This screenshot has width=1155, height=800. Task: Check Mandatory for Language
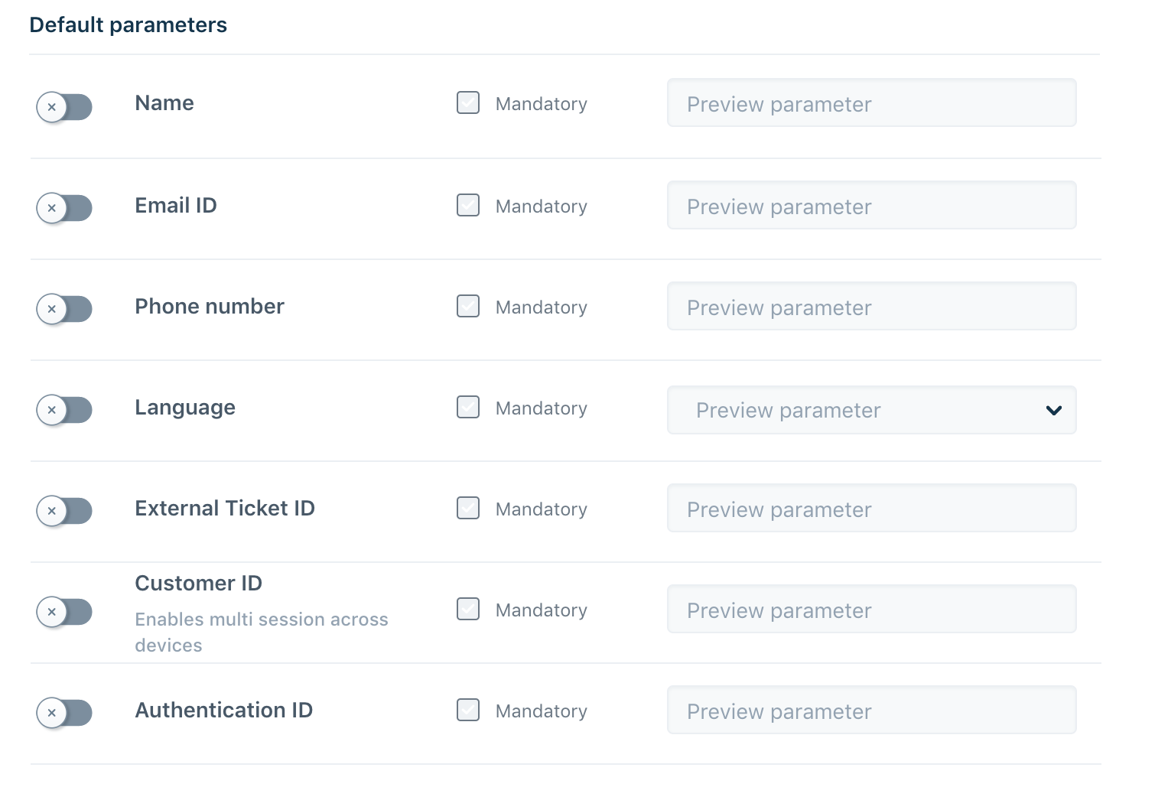468,407
